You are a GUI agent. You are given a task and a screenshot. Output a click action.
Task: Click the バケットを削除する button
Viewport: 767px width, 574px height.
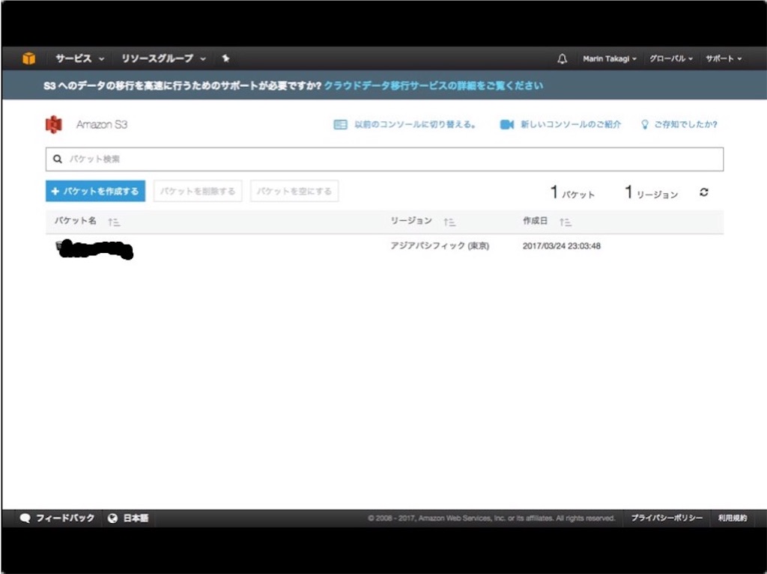[x=198, y=191]
